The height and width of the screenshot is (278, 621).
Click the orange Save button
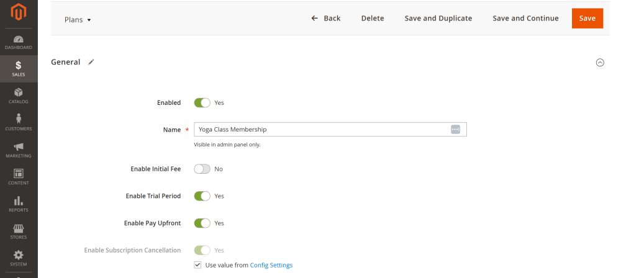tap(587, 19)
